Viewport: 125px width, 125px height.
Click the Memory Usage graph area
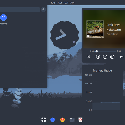pyautogui.click(x=106, y=92)
